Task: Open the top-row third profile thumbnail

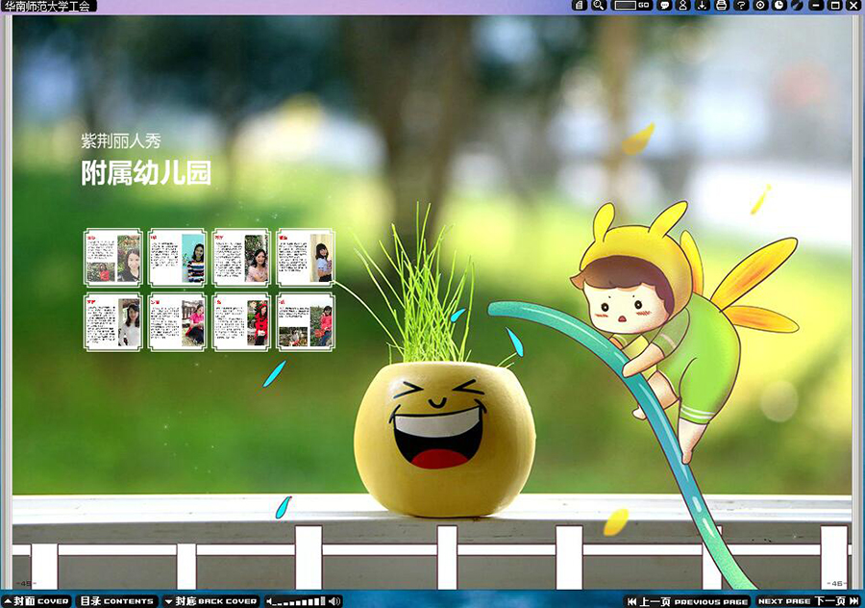Action: [241, 257]
